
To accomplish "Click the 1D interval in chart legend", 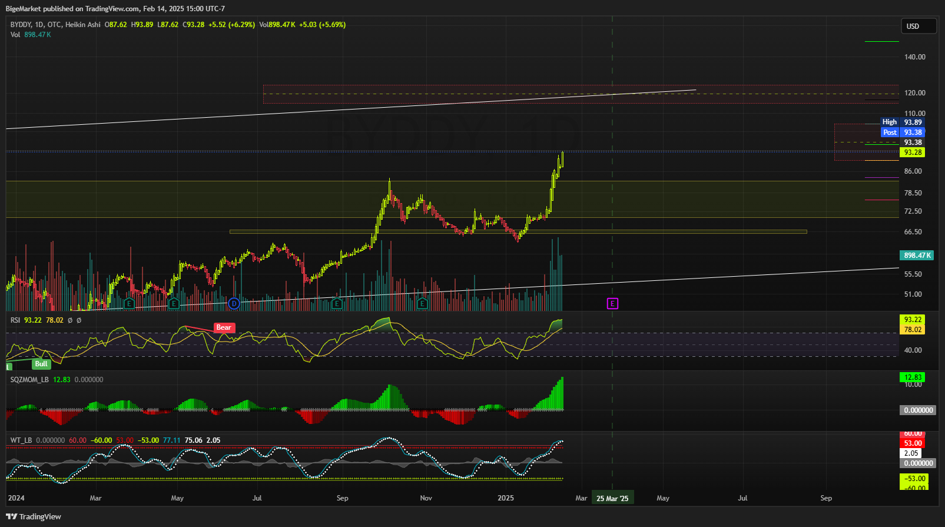I will pos(39,25).
